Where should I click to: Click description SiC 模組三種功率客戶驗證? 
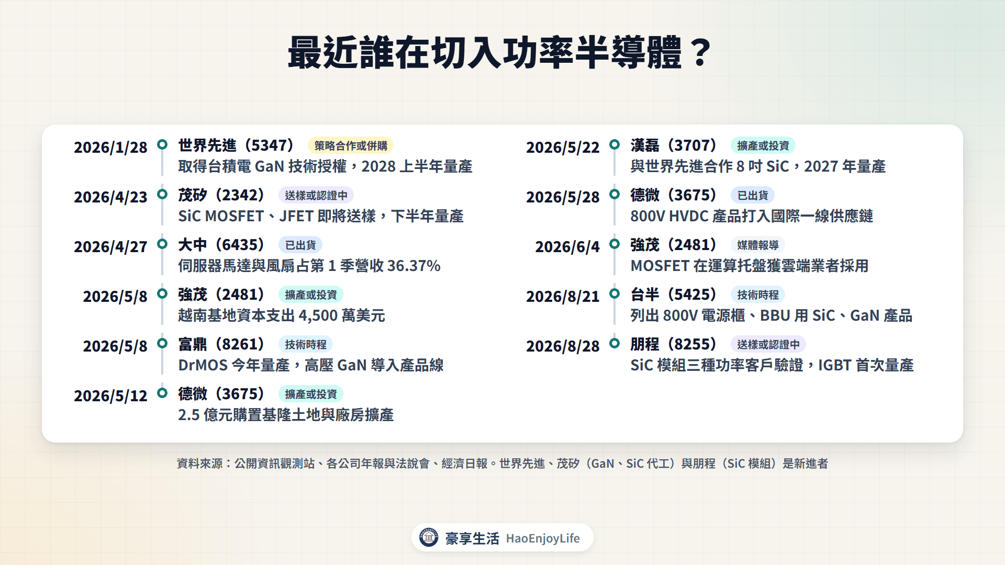[x=772, y=365]
